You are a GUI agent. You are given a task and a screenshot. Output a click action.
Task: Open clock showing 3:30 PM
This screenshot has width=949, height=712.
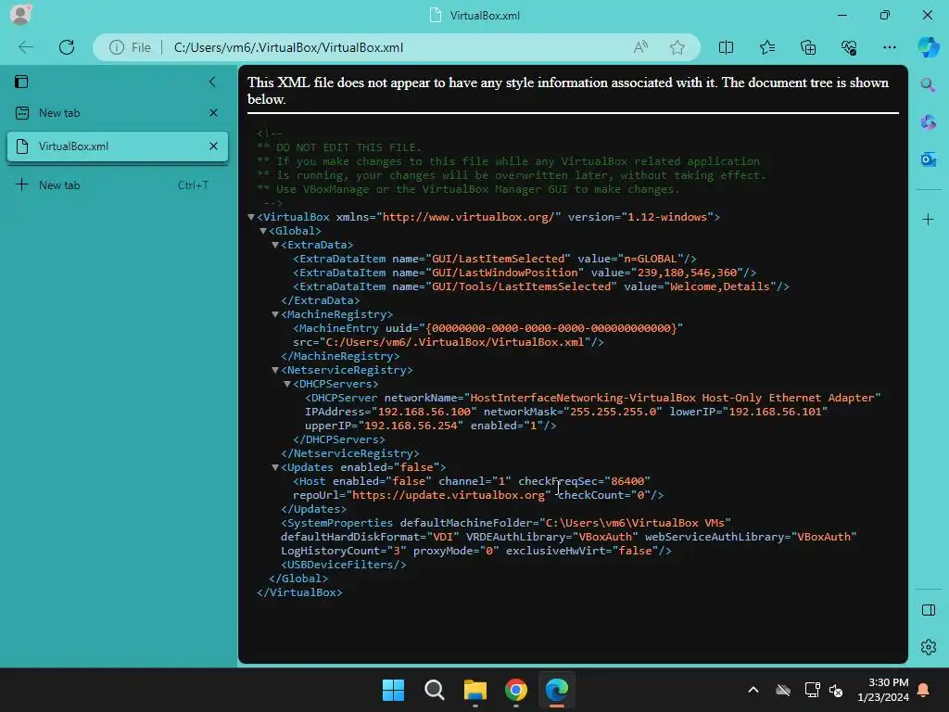883,690
